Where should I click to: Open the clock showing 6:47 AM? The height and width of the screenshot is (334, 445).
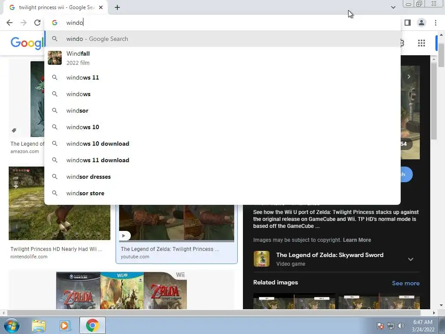pos(423,326)
